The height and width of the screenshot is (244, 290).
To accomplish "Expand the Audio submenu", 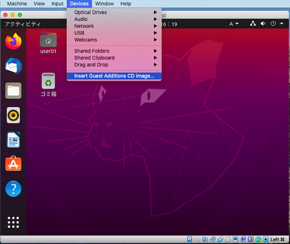I will click(x=114, y=19).
